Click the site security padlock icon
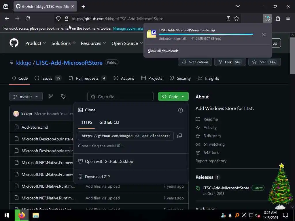Image resolution: width=295 pixels, height=221 pixels. (x=67, y=19)
